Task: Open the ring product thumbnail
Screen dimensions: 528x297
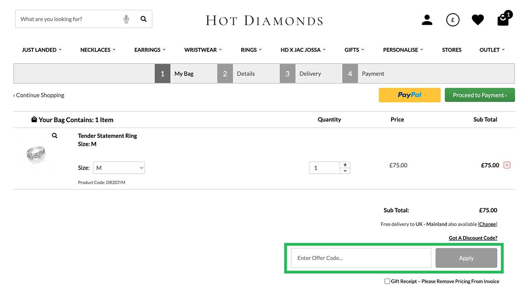Action: (x=36, y=155)
